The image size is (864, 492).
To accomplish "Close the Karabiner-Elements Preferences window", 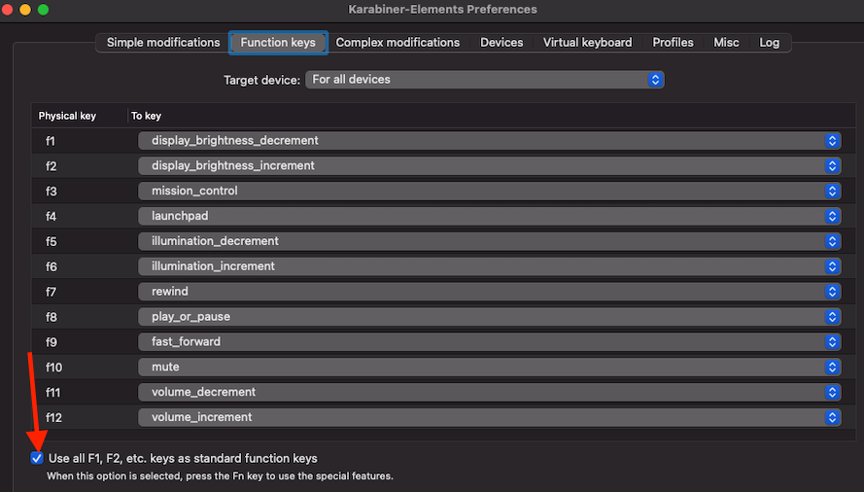I will click(x=7, y=10).
